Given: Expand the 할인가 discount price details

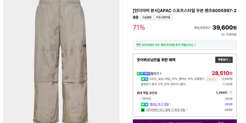Looking at the screenshot, I should [x=156, y=74].
